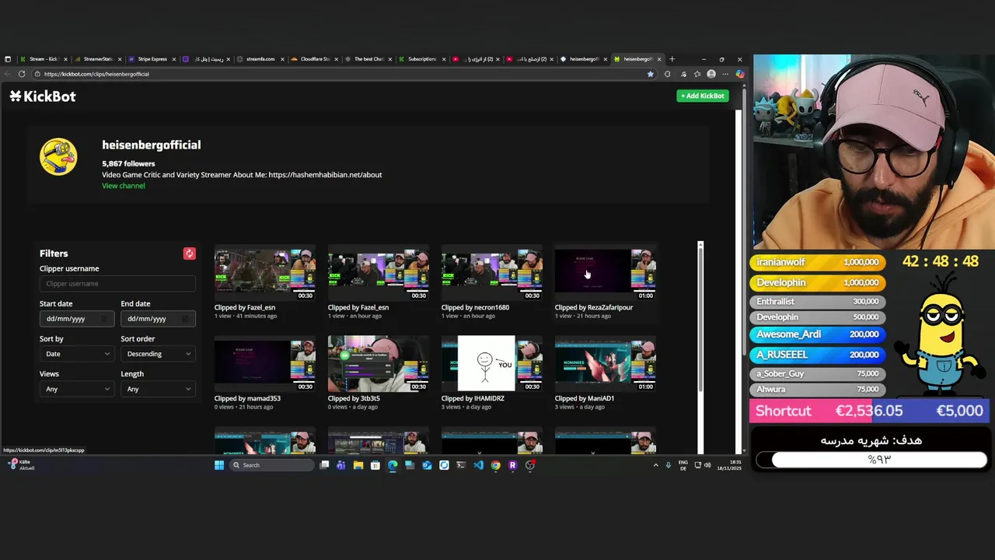Viewport: 995px width, 560px height.
Task: Open Microsoft Edge from taskbar
Action: coord(393,465)
